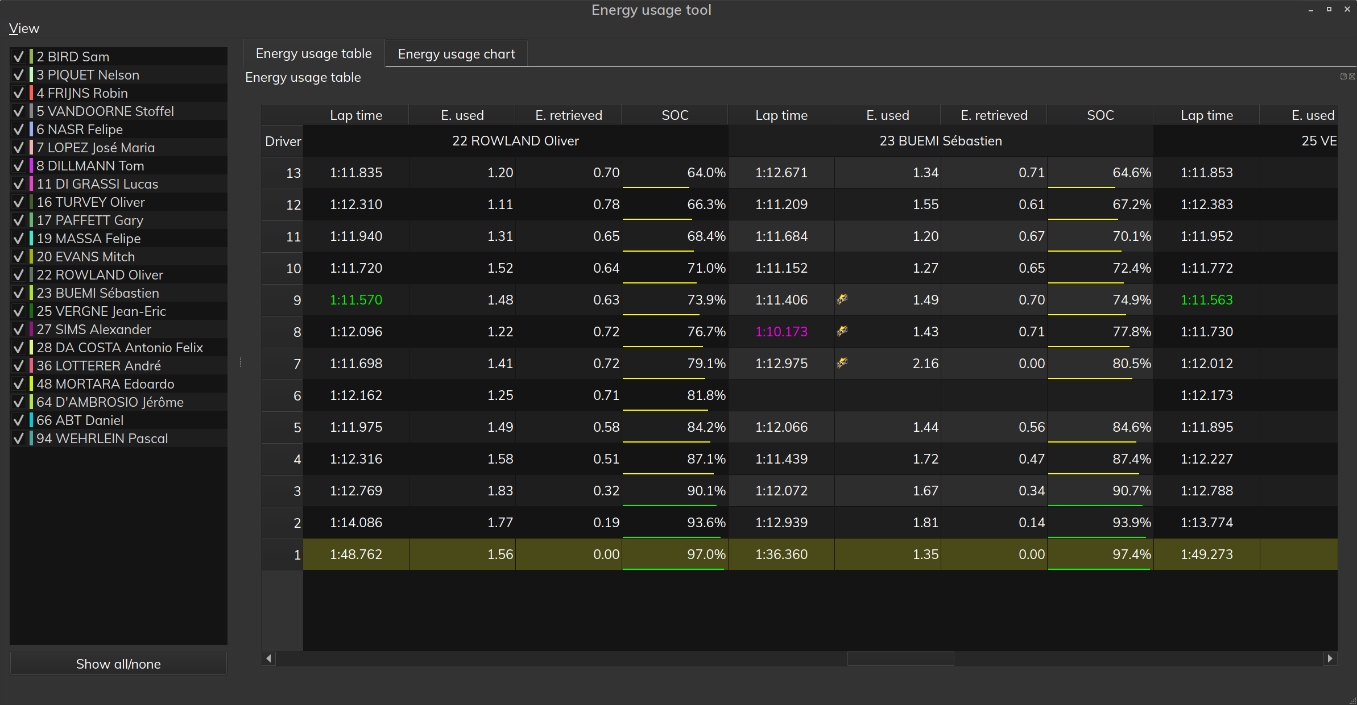Maximize the Energy usage tool window
1357x705 pixels.
click(1329, 9)
